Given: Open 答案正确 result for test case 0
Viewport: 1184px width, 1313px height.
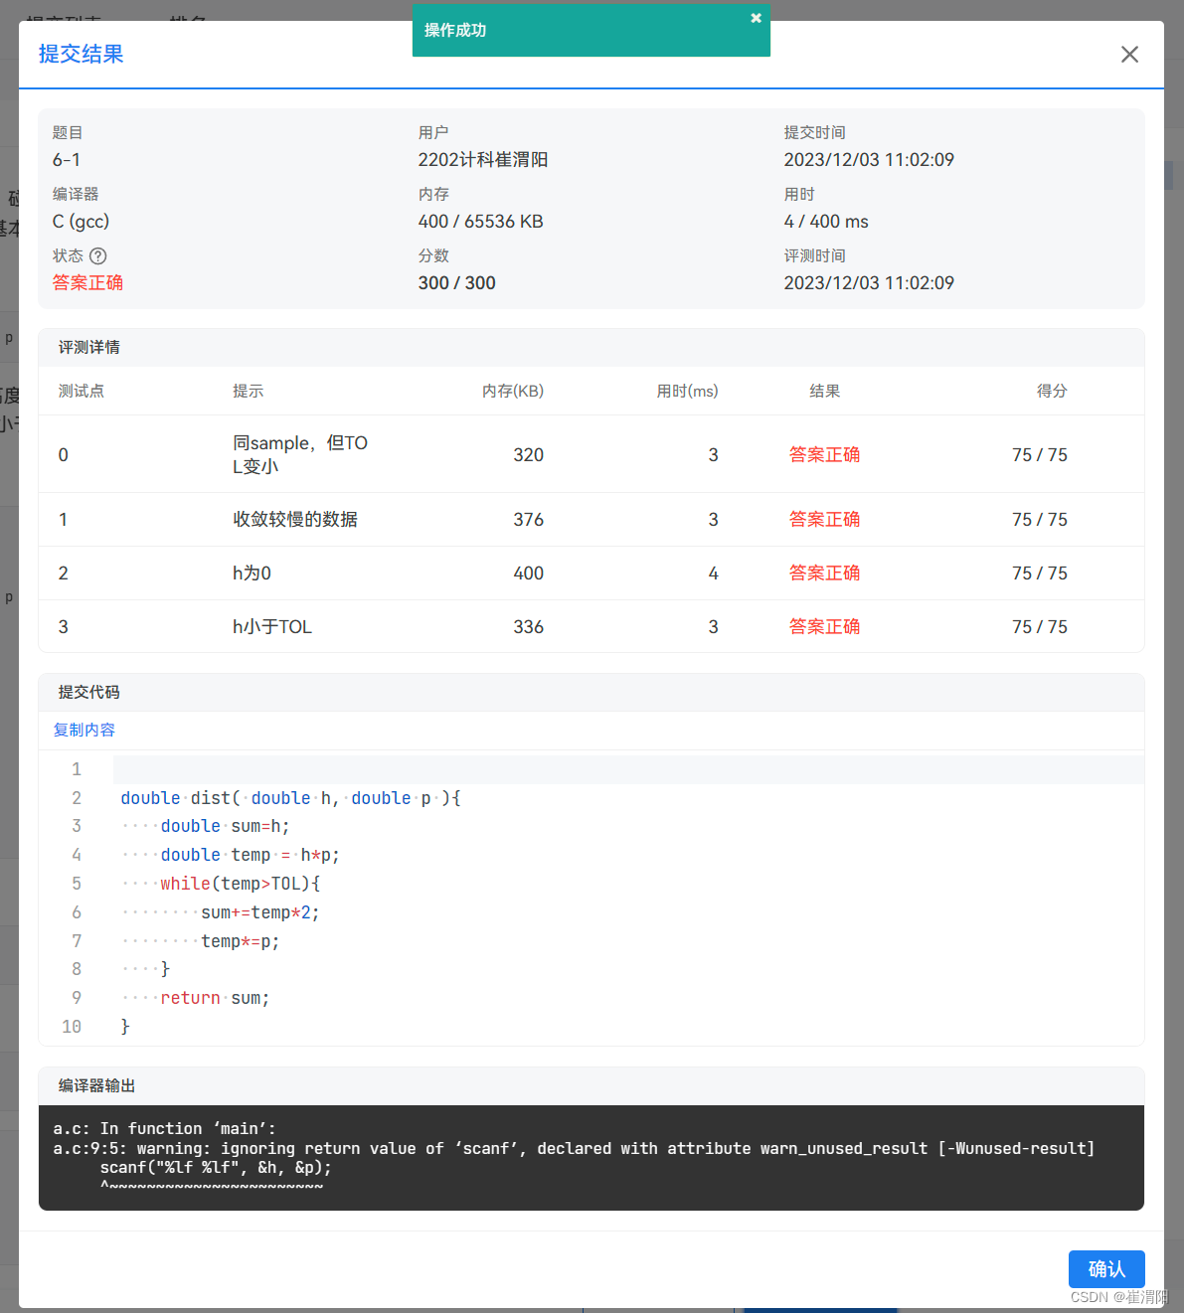Looking at the screenshot, I should pyautogui.click(x=824, y=454).
